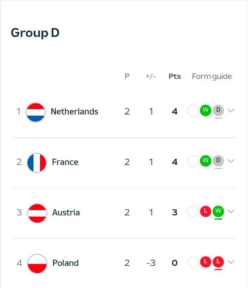Click France's grey D form badge
The image size is (248, 288).
coord(218,161)
